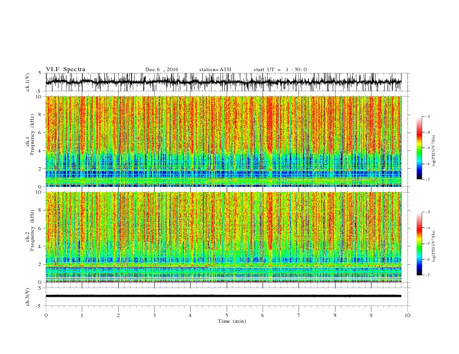Viewport: 459px width, 354px height.
Task: Click time axis tick label "1"
Action: click(x=82, y=315)
